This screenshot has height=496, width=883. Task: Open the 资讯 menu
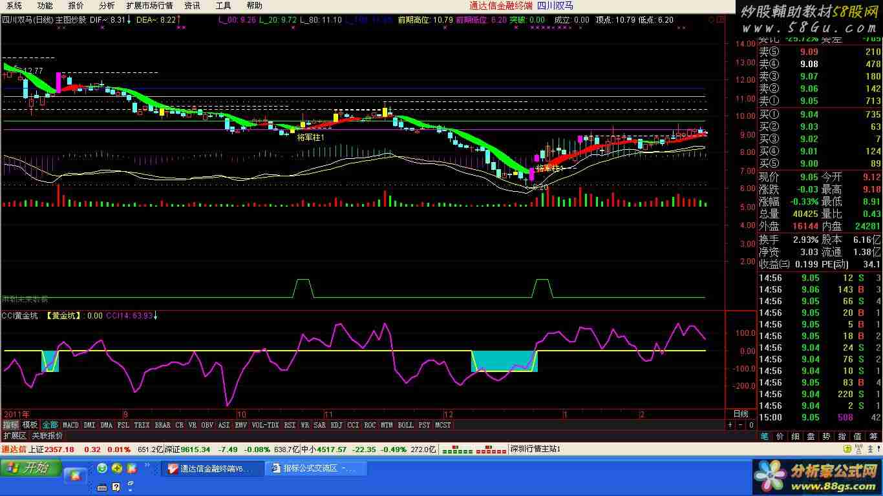click(192, 5)
